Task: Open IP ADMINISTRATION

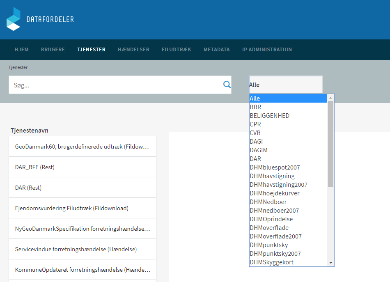Action: tap(267, 50)
